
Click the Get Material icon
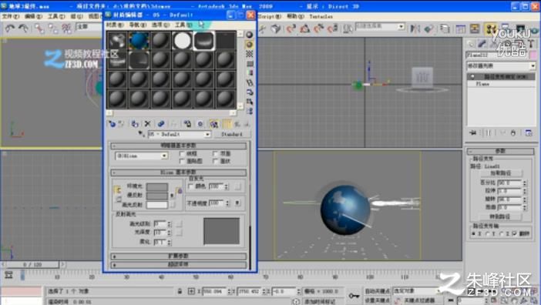click(112, 124)
